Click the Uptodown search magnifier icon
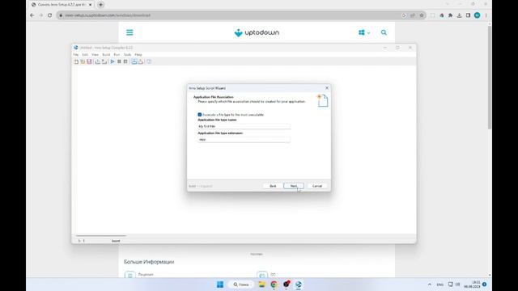Image resolution: width=518 pixels, height=291 pixels. 384,32
